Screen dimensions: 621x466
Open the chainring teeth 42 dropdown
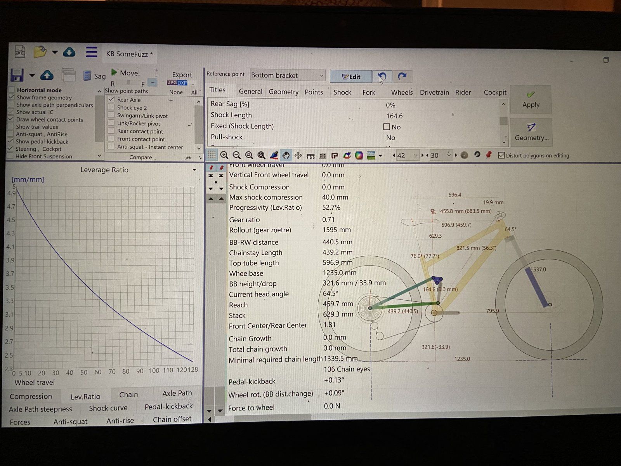pyautogui.click(x=415, y=155)
